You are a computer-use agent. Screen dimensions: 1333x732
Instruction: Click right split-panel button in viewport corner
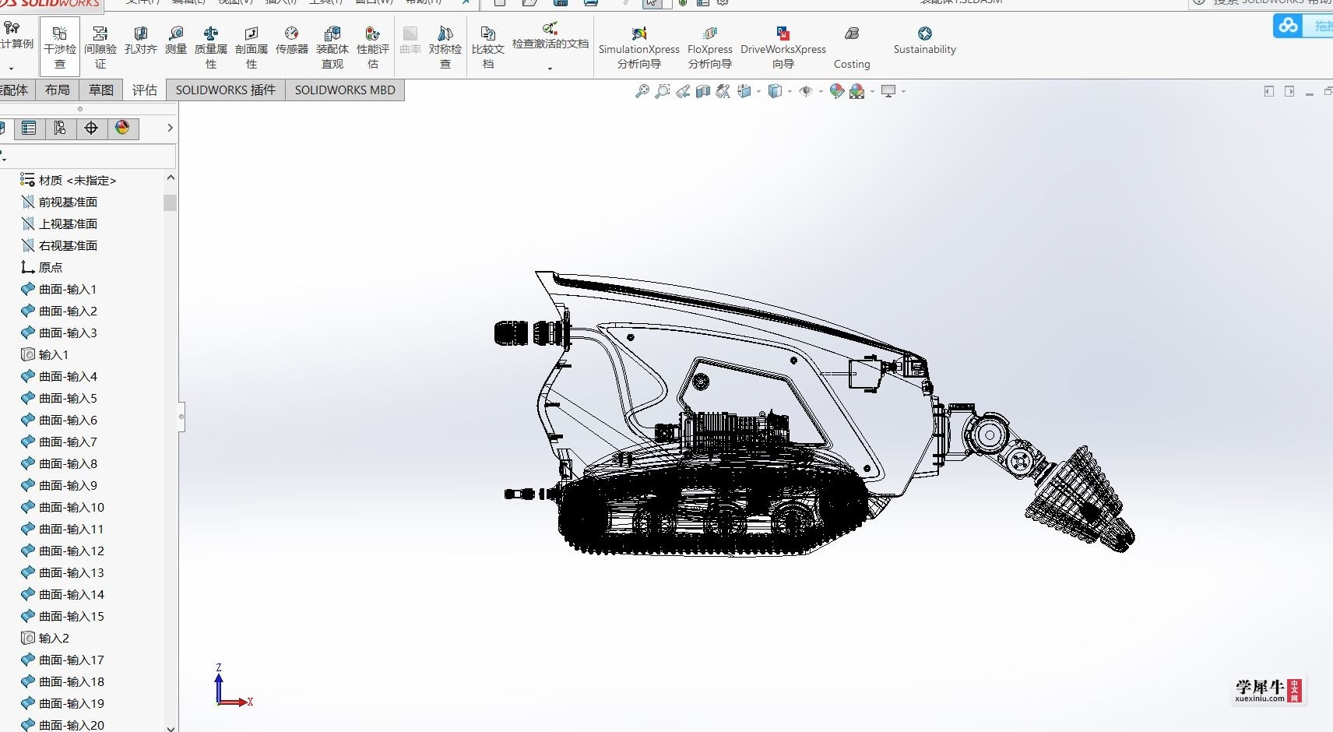[x=1289, y=91]
